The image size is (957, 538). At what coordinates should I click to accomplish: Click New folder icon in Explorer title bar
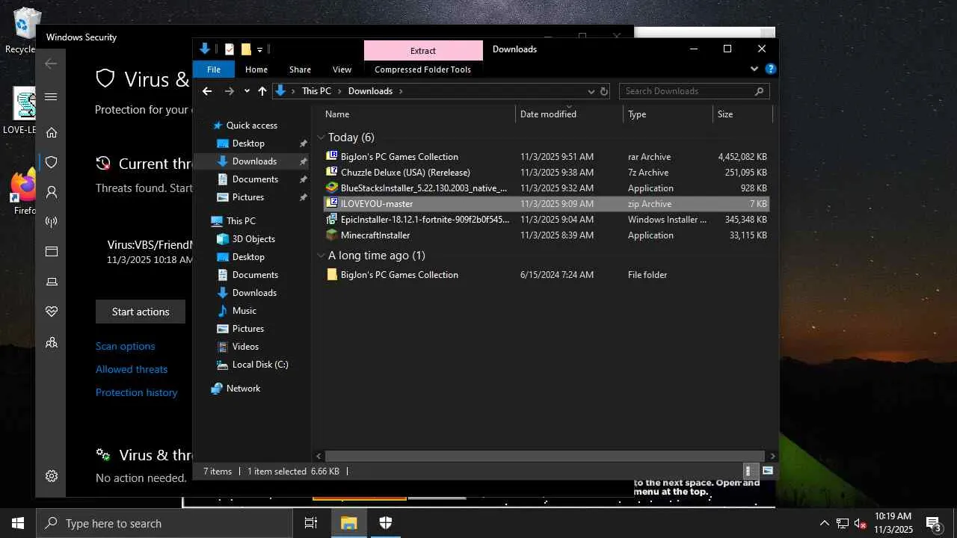(x=246, y=49)
